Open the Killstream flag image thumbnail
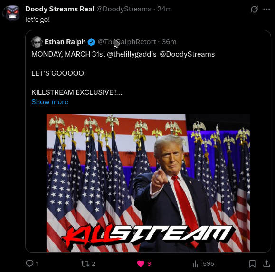Viewport: 275px width, 272px height. point(148,183)
